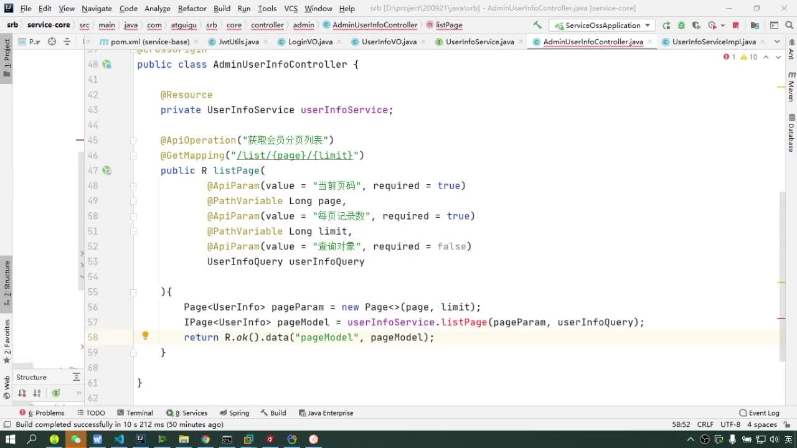The image size is (797, 448).
Task: Open the File menu
Action: (x=26, y=9)
